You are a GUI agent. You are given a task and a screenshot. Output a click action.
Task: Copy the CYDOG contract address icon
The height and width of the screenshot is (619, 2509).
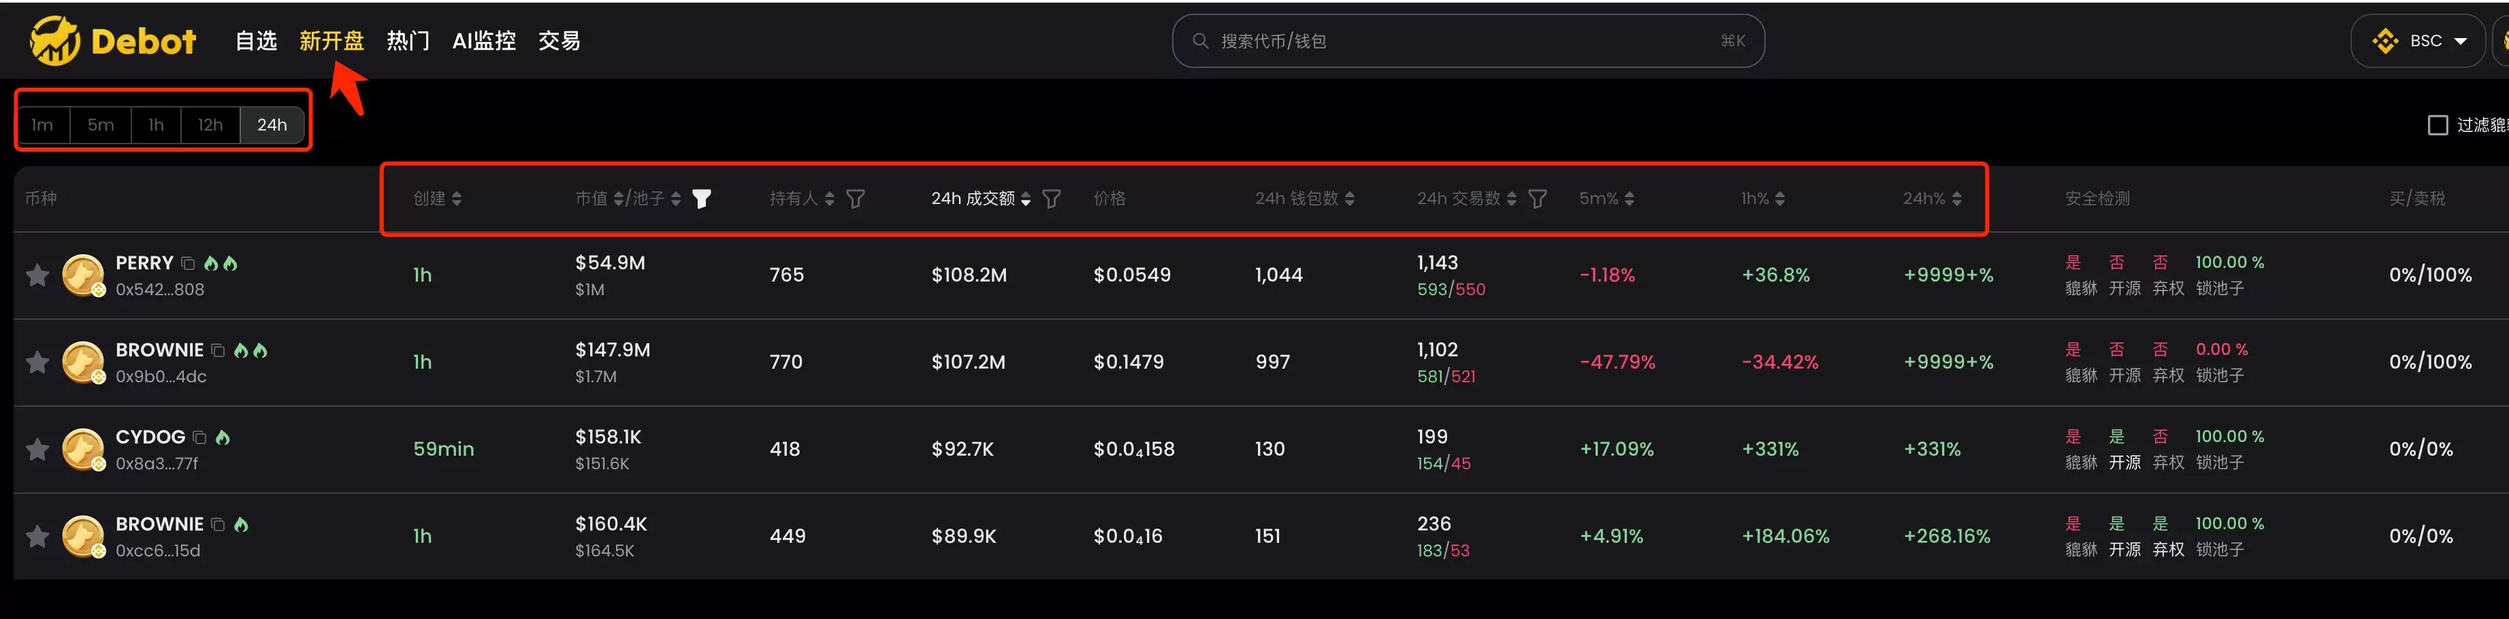pyautogui.click(x=199, y=438)
